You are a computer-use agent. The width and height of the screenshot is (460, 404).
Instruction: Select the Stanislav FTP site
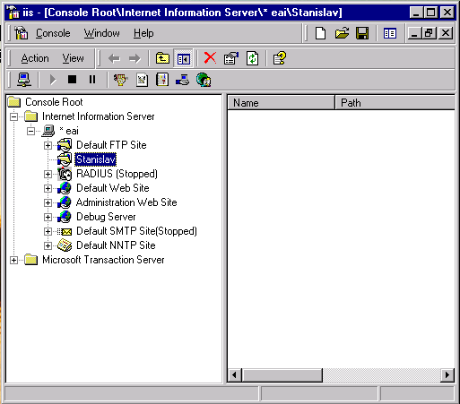click(x=96, y=159)
